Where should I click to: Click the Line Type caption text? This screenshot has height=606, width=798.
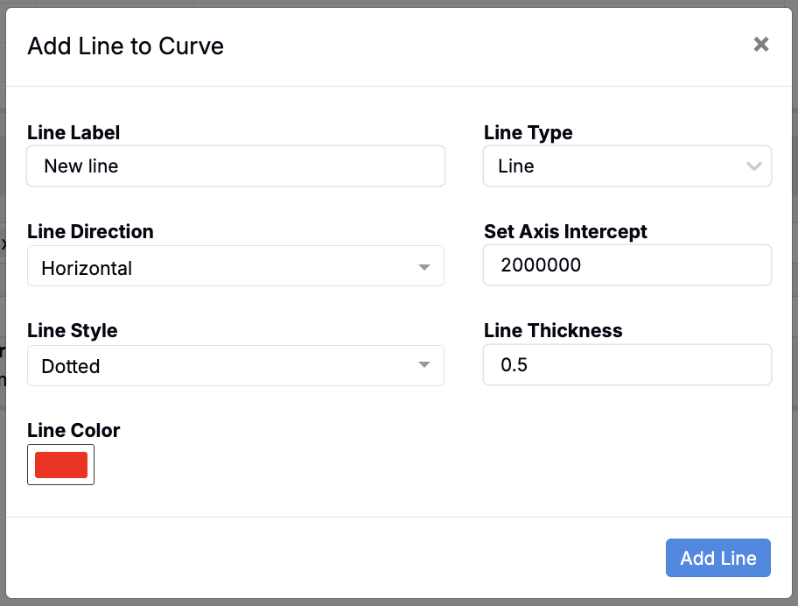coord(528,133)
